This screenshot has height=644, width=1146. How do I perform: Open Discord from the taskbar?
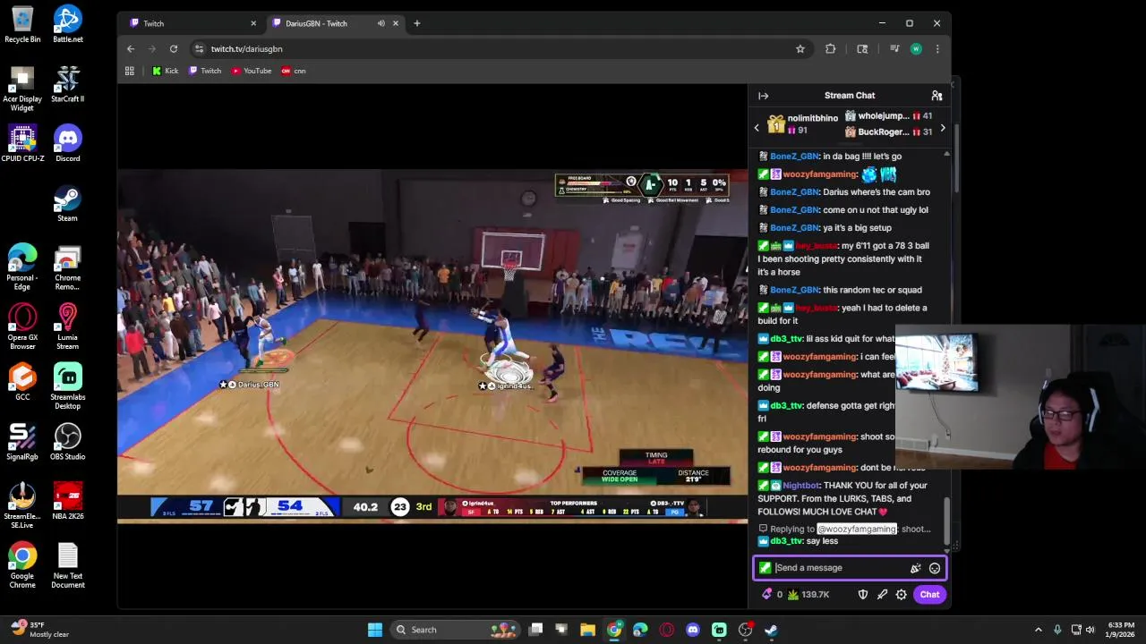click(x=692, y=630)
